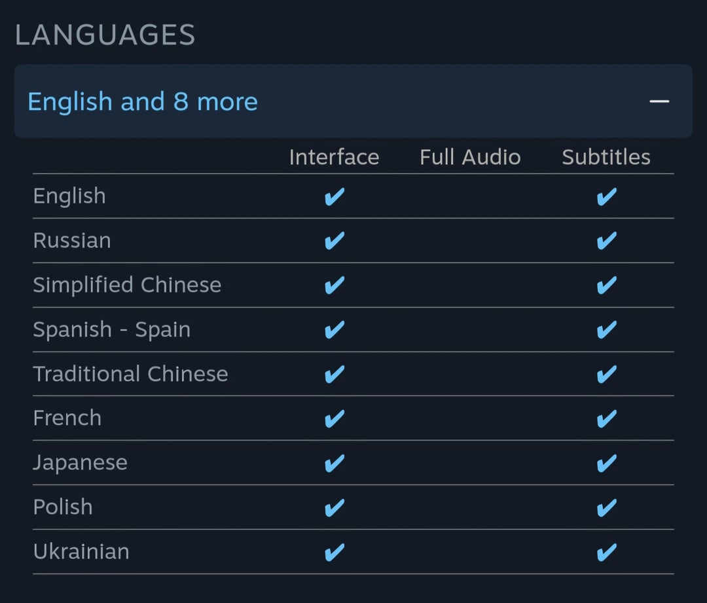Image resolution: width=707 pixels, height=603 pixels.
Task: Click the Simplified Chinese Interface checkmark
Action: pos(335,285)
